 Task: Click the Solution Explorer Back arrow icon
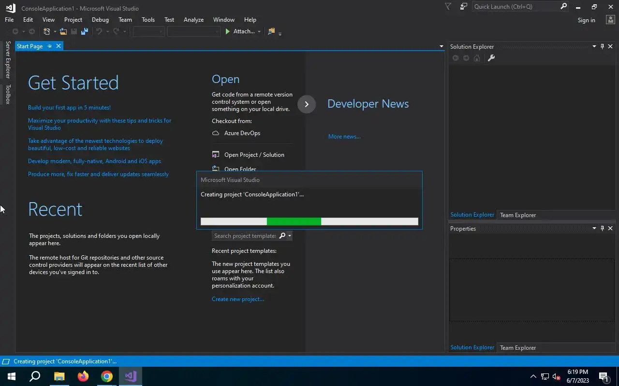(x=456, y=58)
